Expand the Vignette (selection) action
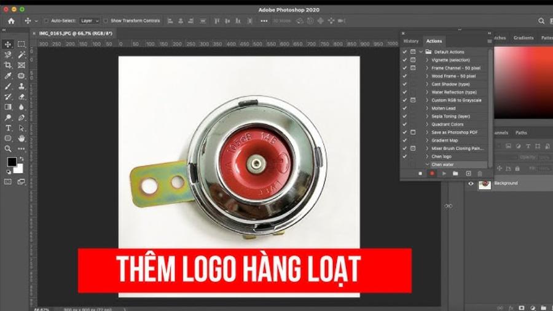 tap(428, 60)
